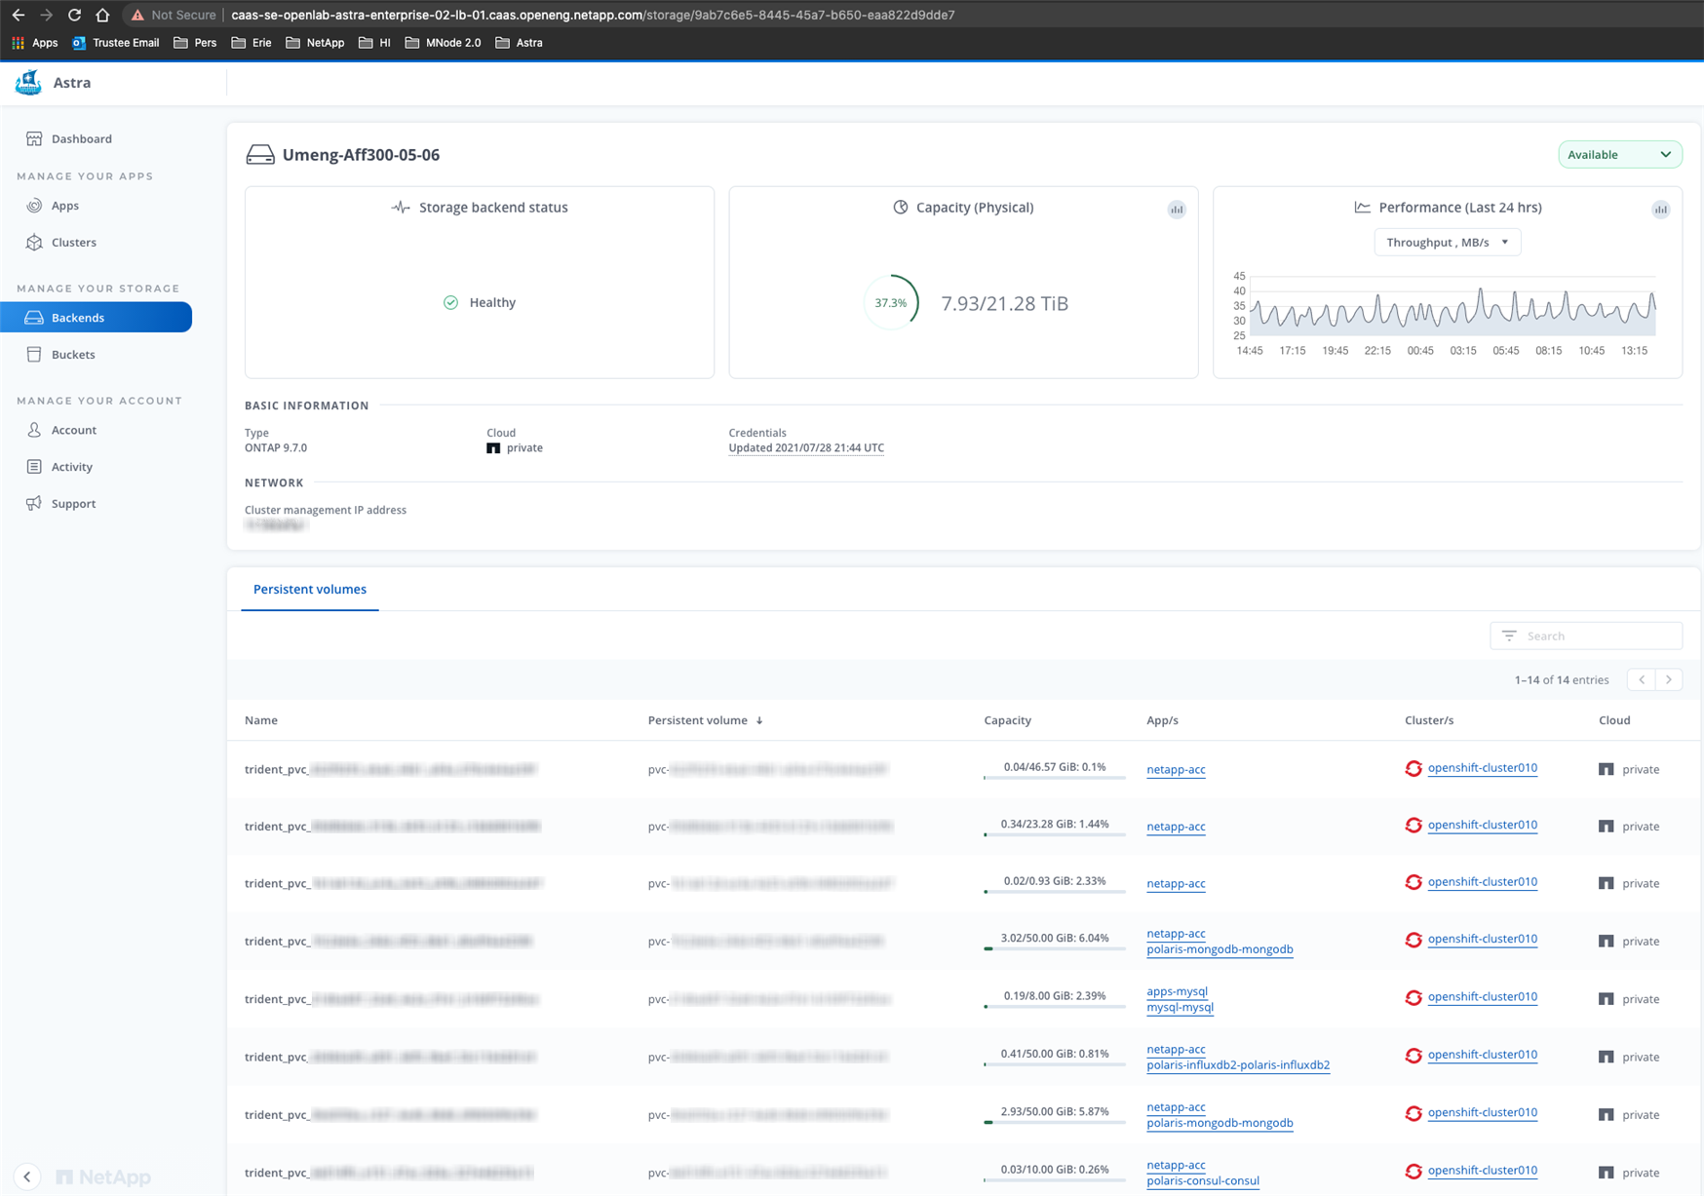Screen dimensions: 1704x1196
Task: Open the polaris-influxdb2-polaris-influxdb2 app link
Action: (x=1237, y=1064)
